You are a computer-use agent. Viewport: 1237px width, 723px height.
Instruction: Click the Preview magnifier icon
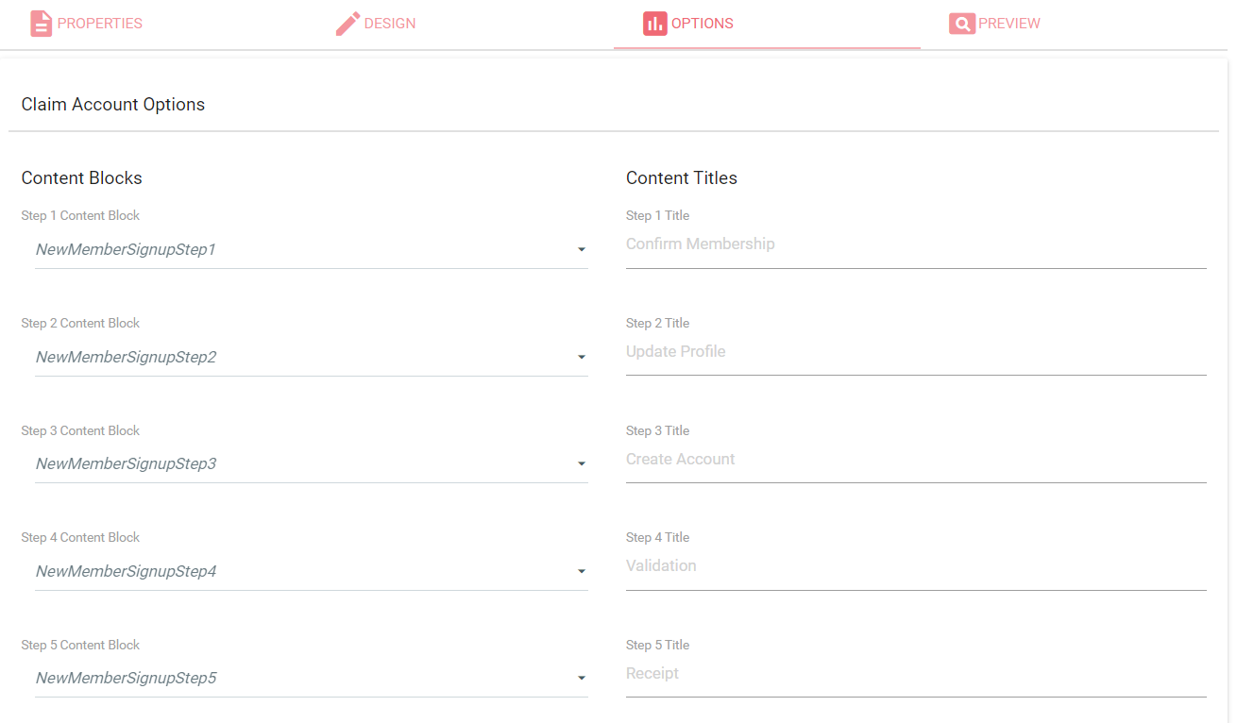[961, 24]
